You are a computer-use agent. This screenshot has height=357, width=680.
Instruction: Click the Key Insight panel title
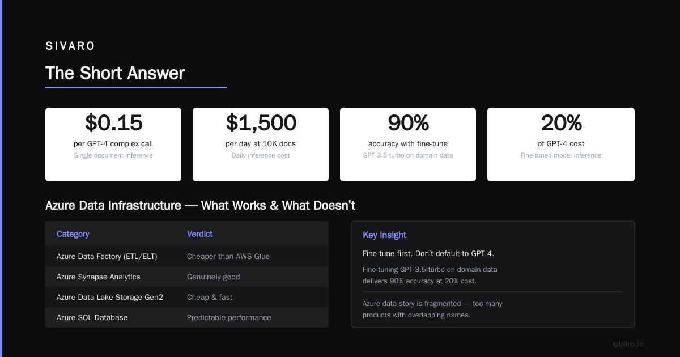385,235
